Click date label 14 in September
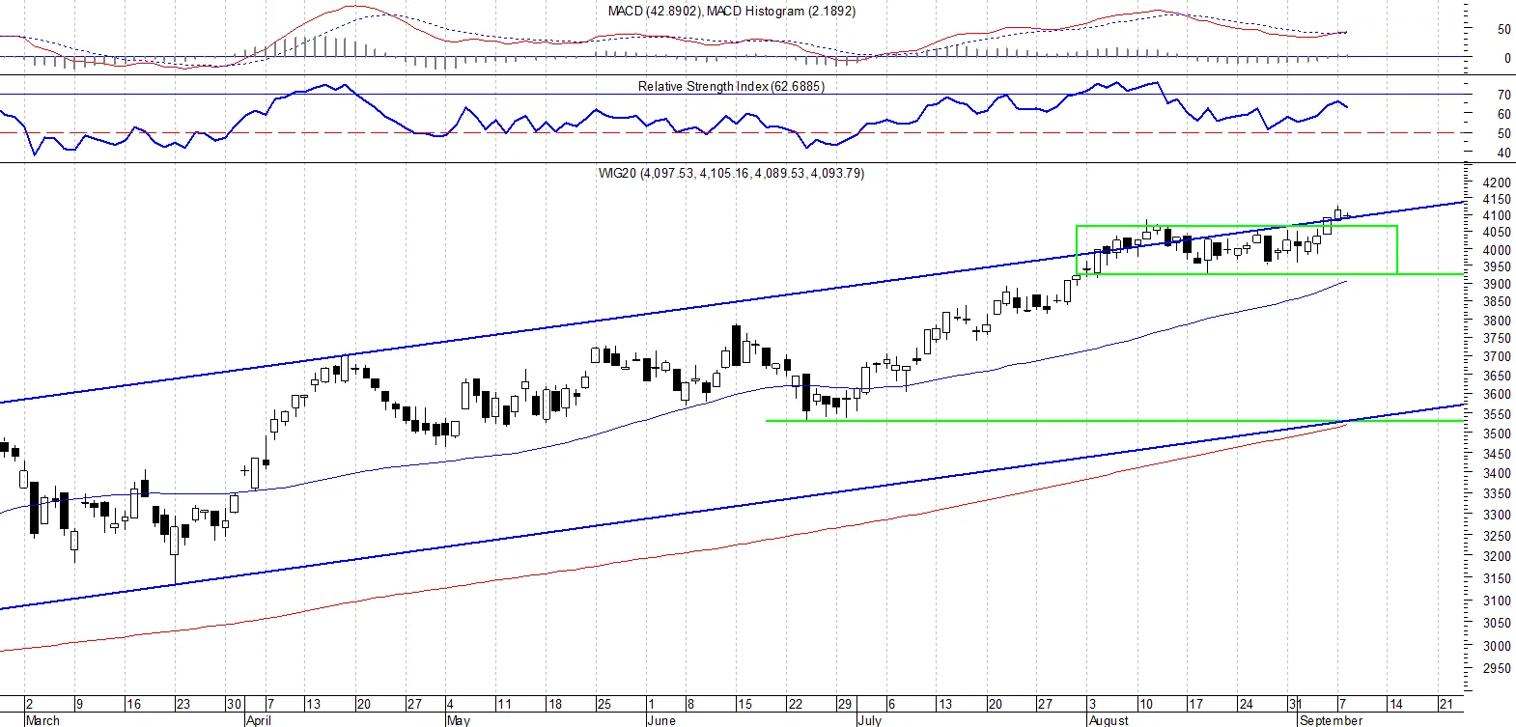The width and height of the screenshot is (1516, 727). tap(1395, 704)
